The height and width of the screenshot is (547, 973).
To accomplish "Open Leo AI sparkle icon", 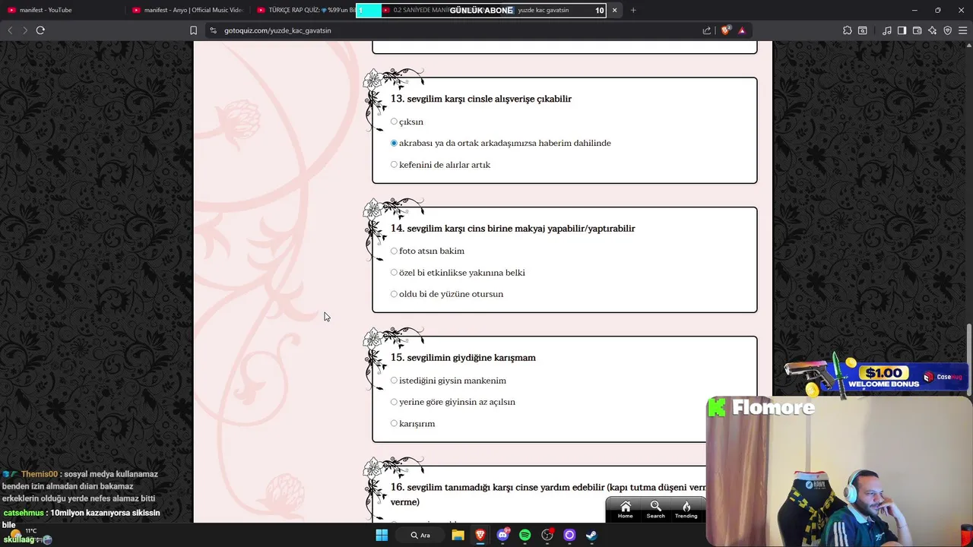I will 933,30.
